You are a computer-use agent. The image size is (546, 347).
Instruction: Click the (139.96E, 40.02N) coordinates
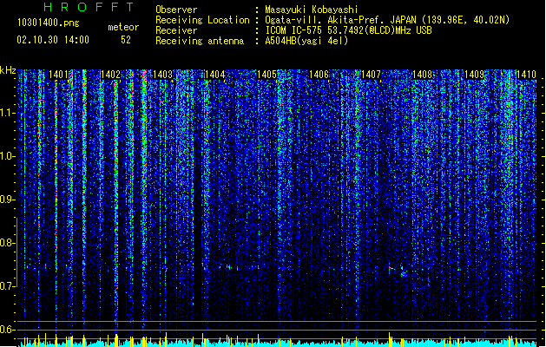coord(464,20)
